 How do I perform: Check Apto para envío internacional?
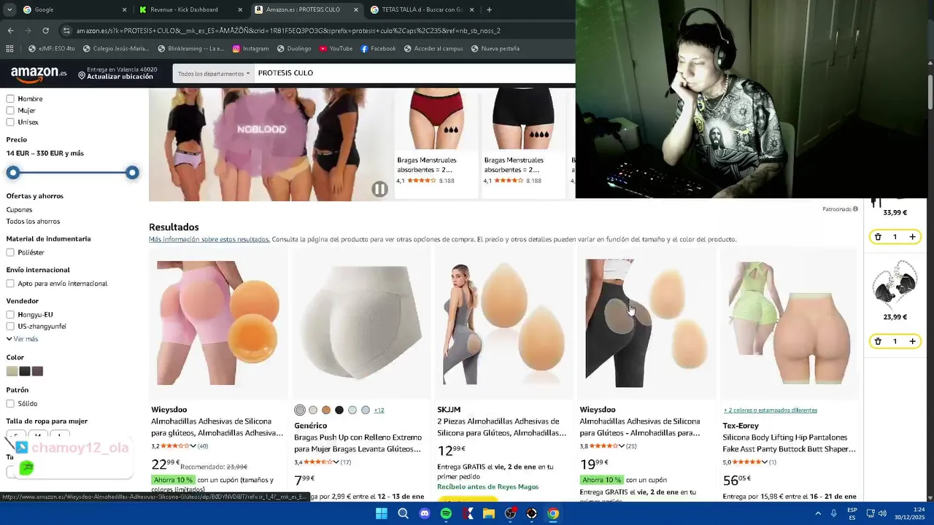[10, 284]
